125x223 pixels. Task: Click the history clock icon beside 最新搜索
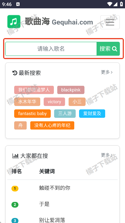click(15, 73)
